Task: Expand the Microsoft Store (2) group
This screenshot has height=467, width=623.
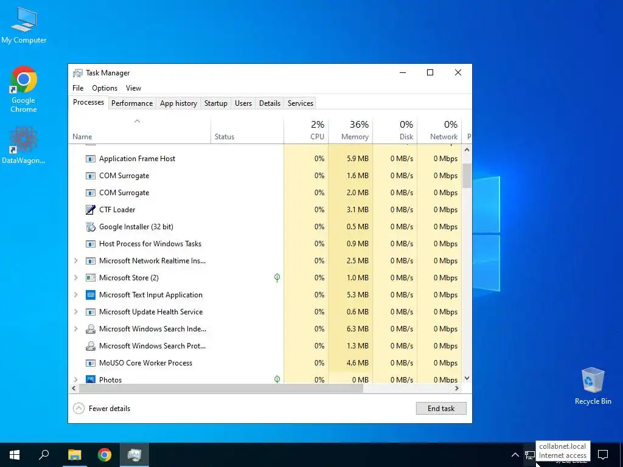Action: tap(76, 278)
